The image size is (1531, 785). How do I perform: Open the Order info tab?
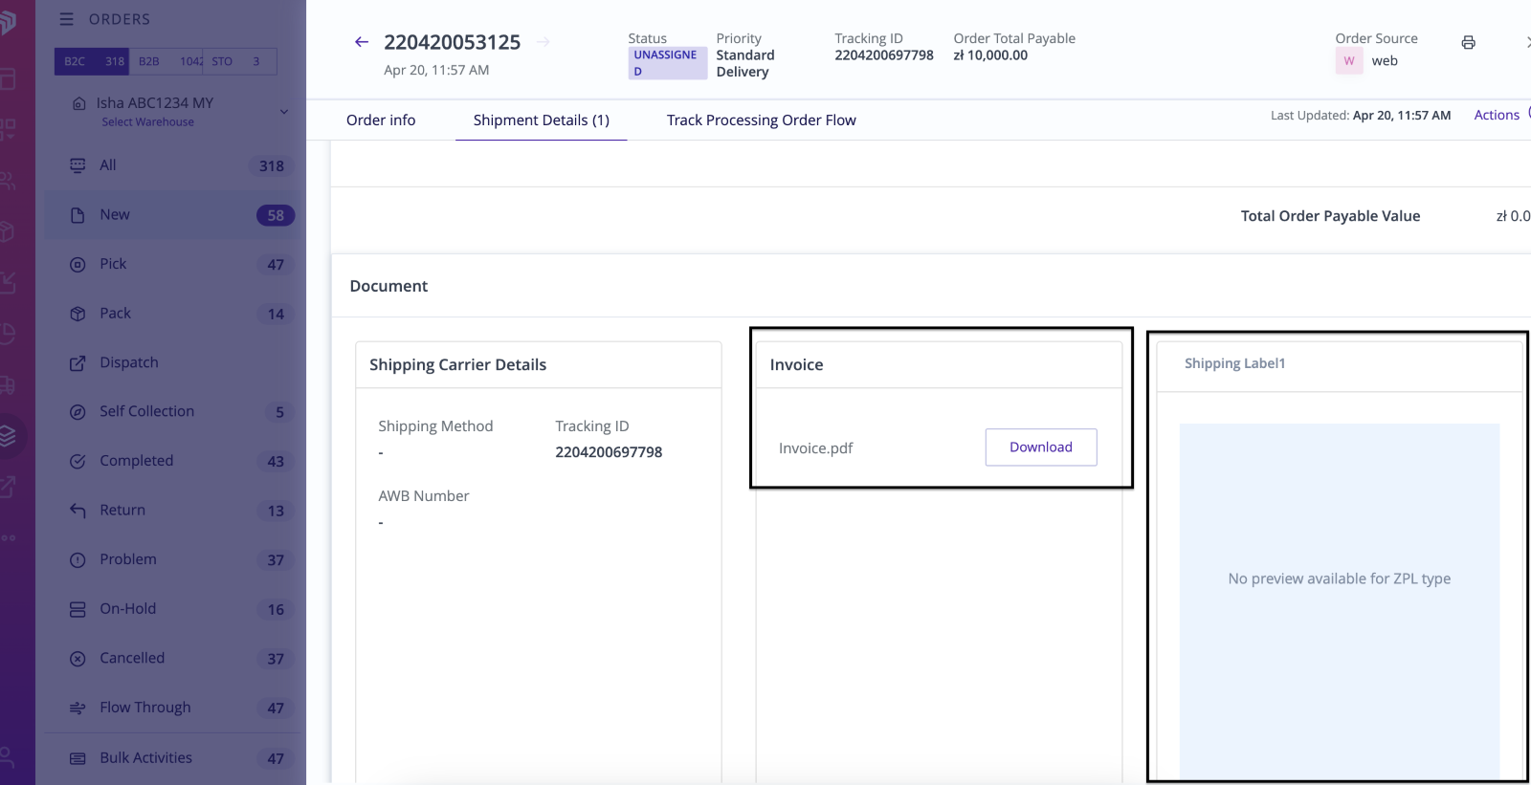381,120
